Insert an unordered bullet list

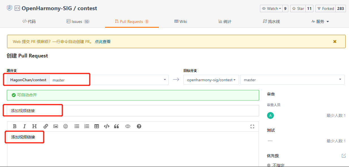[x=77, y=127]
